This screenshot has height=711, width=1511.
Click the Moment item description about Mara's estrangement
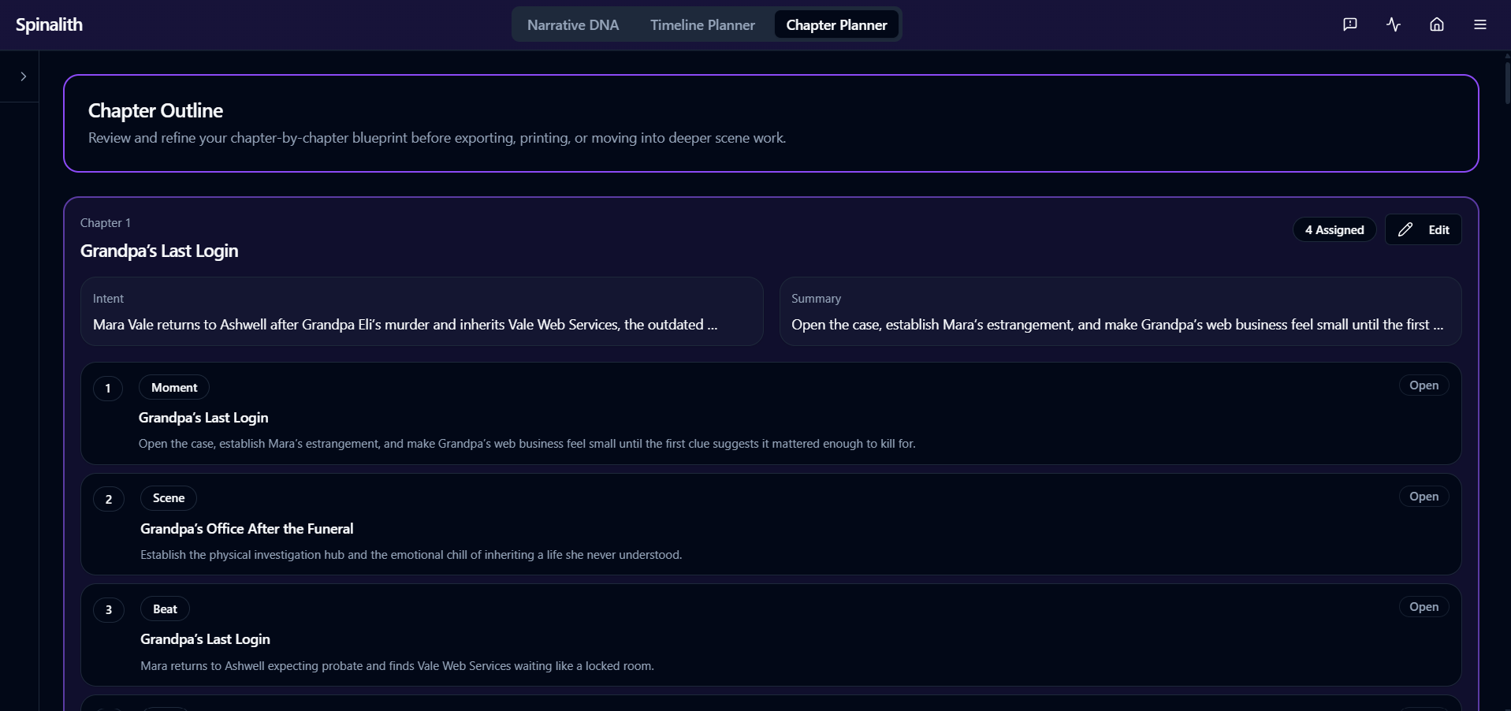[x=527, y=444]
